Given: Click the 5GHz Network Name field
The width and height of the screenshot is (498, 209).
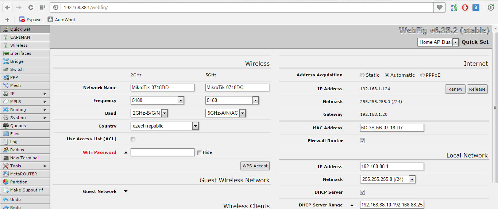Looking at the screenshot, I should pyautogui.click(x=237, y=87).
